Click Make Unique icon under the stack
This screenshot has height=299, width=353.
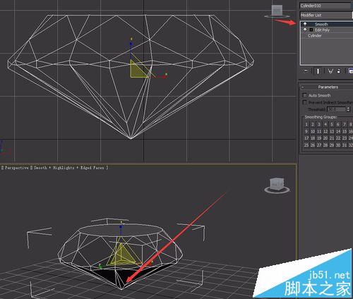coord(330,71)
